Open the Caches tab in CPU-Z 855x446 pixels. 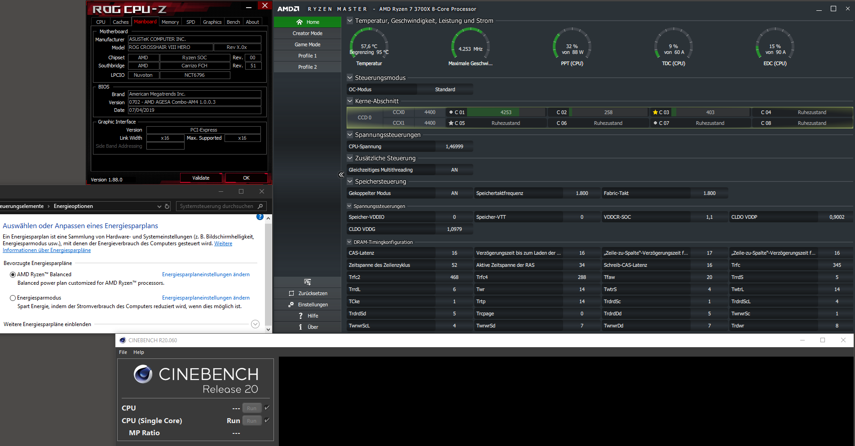(x=120, y=22)
